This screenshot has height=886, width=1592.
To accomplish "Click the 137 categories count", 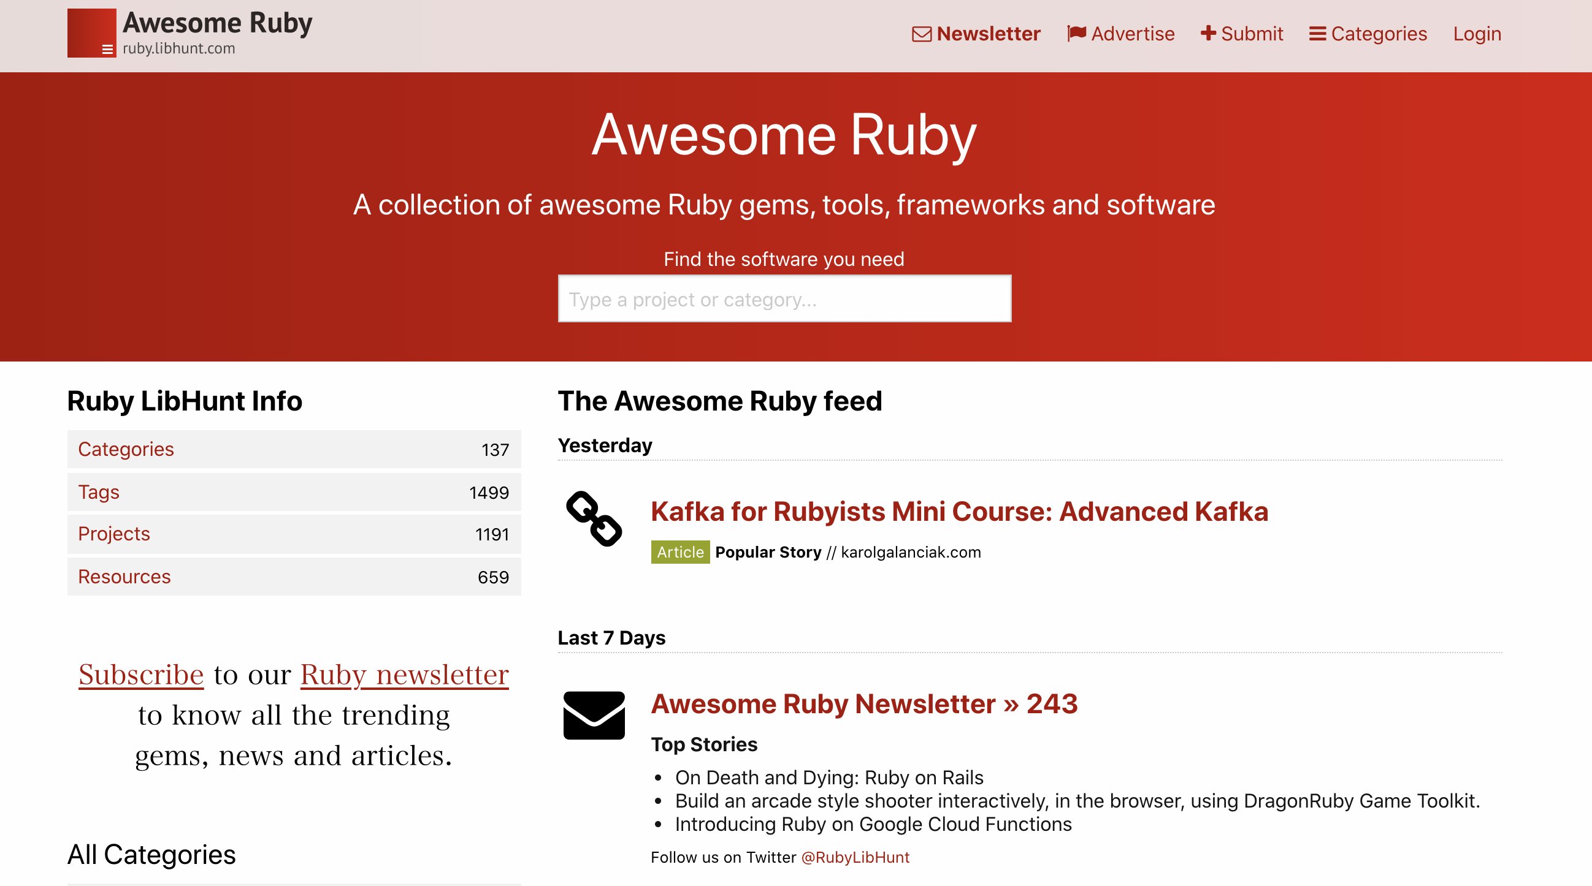I will (495, 450).
